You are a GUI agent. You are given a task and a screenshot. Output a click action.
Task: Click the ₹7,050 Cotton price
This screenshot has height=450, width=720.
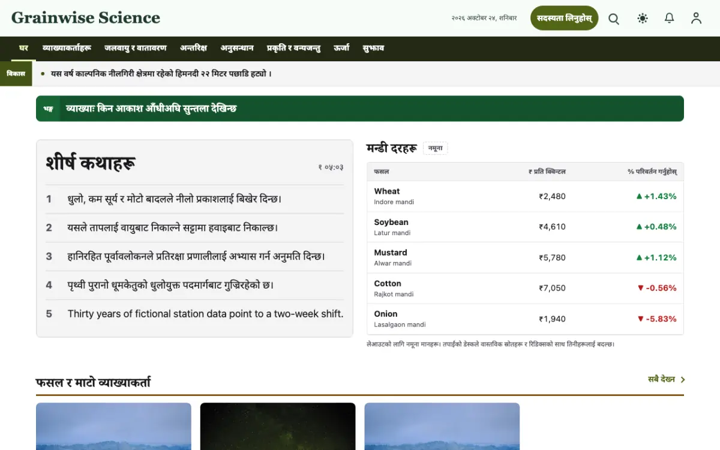[x=552, y=288]
